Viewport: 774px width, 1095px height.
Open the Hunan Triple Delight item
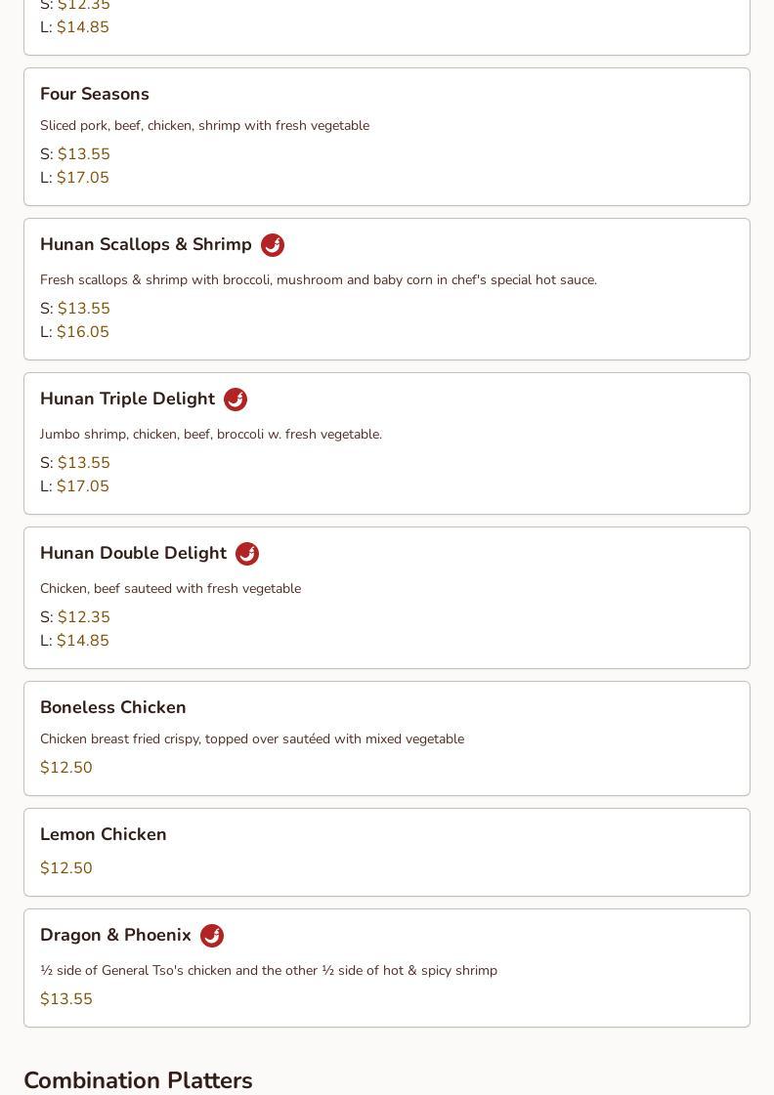[387, 443]
